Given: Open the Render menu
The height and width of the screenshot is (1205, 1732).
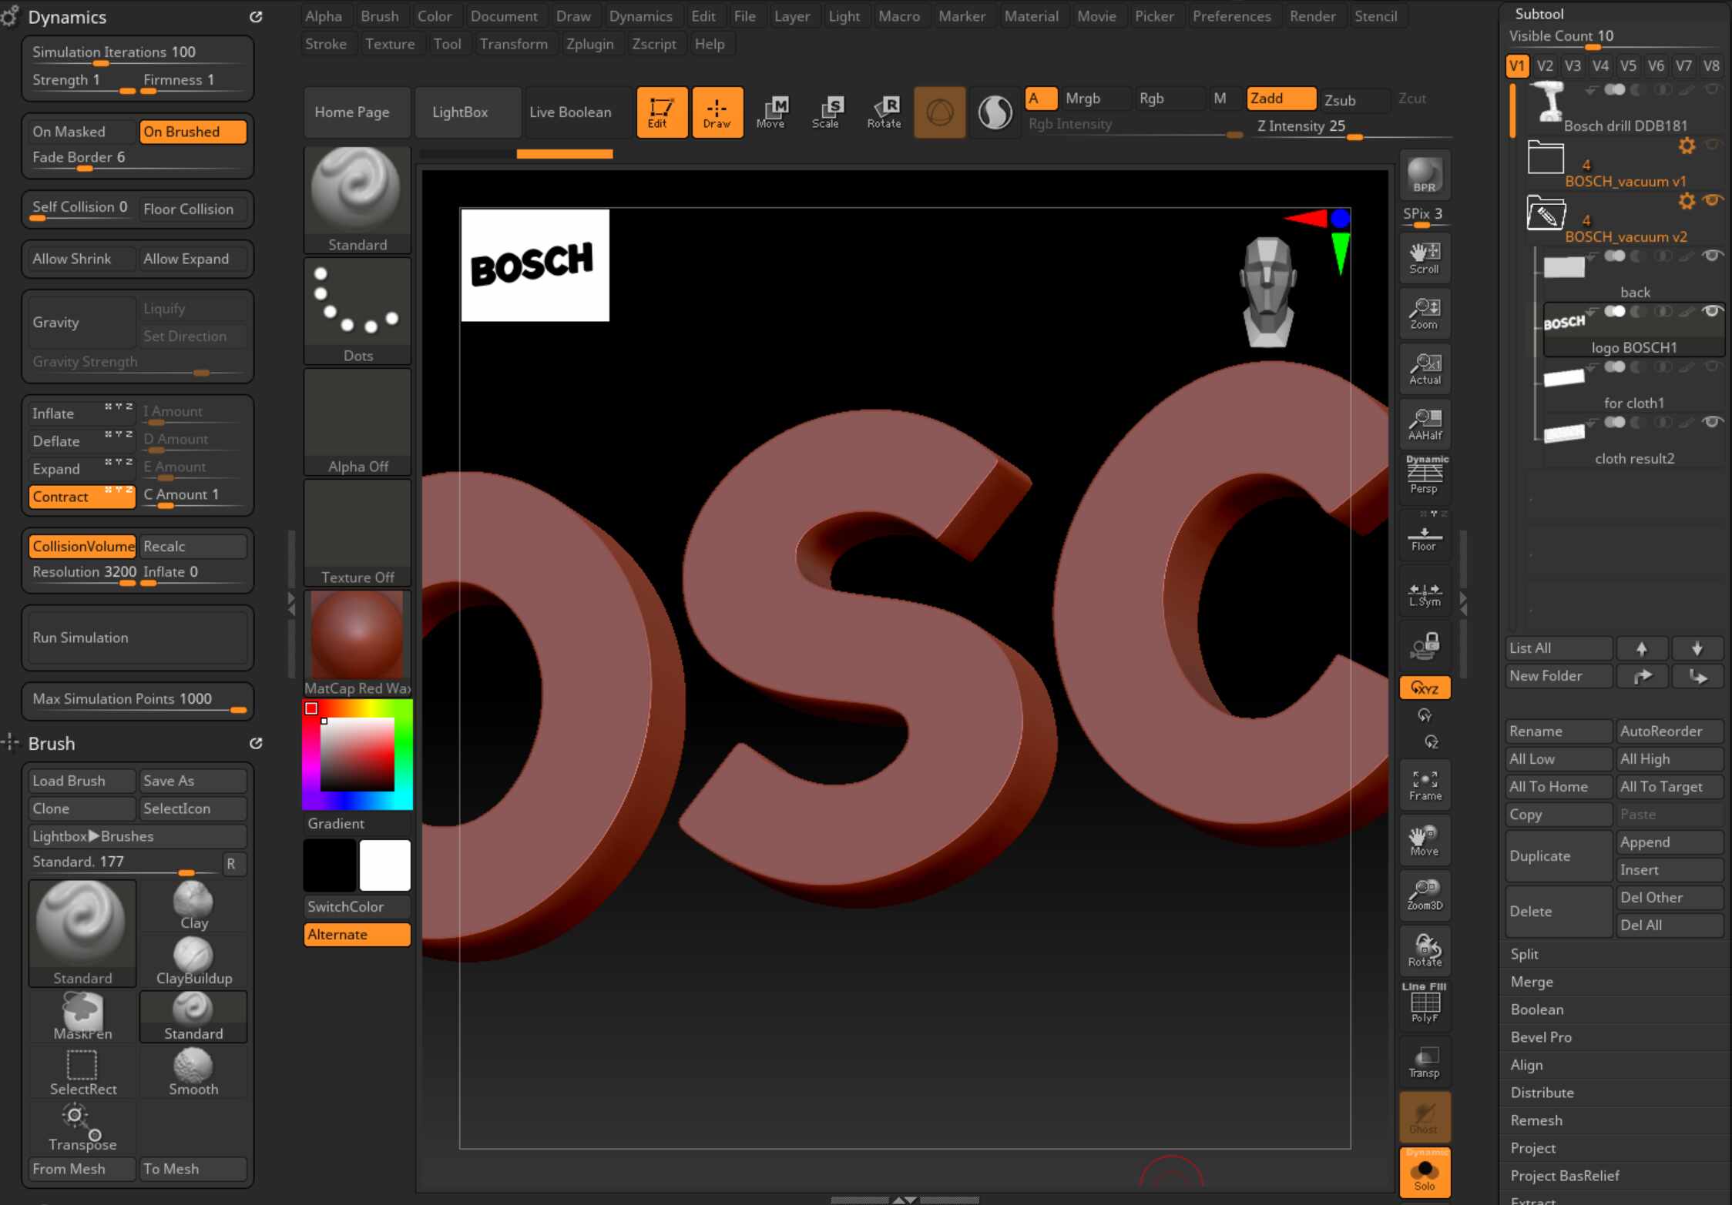Looking at the screenshot, I should [1312, 16].
